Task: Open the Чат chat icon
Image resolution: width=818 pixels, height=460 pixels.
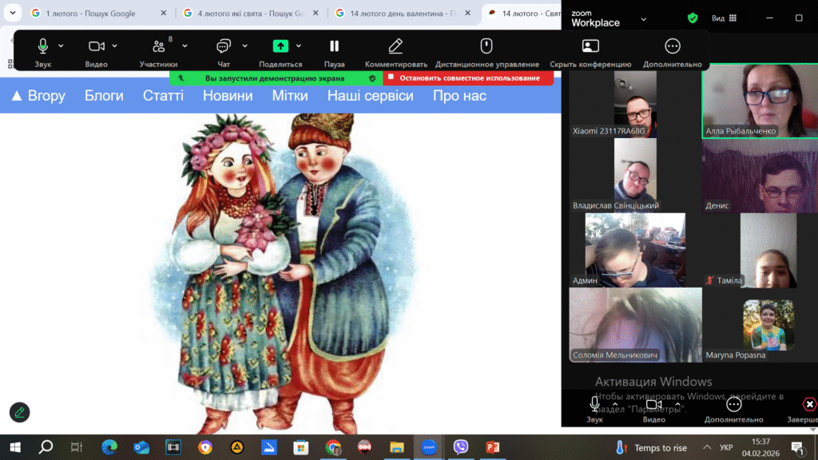Action: [x=224, y=51]
